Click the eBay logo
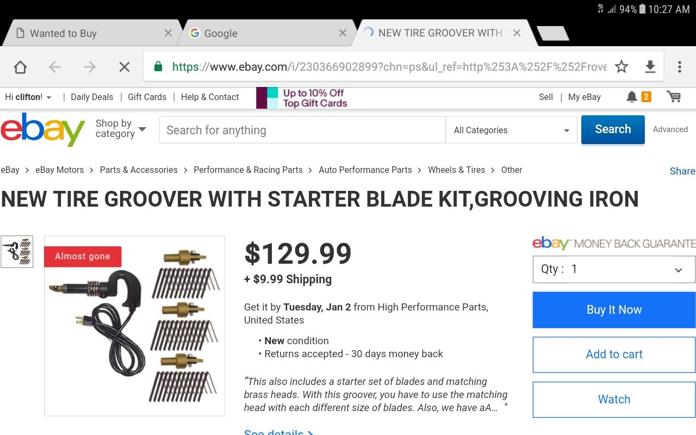 pos(42,129)
